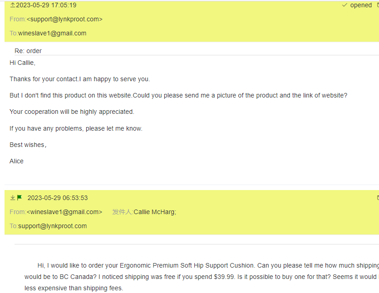Click the 2023-05-29 17:05:19 timestamp

[x=46, y=5]
